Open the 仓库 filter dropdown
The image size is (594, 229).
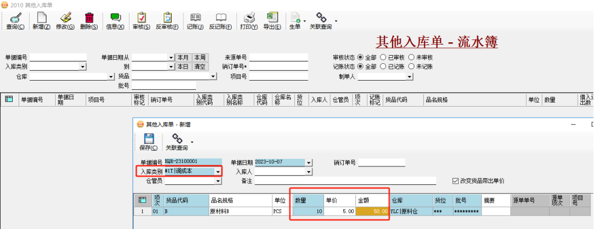coord(111,77)
